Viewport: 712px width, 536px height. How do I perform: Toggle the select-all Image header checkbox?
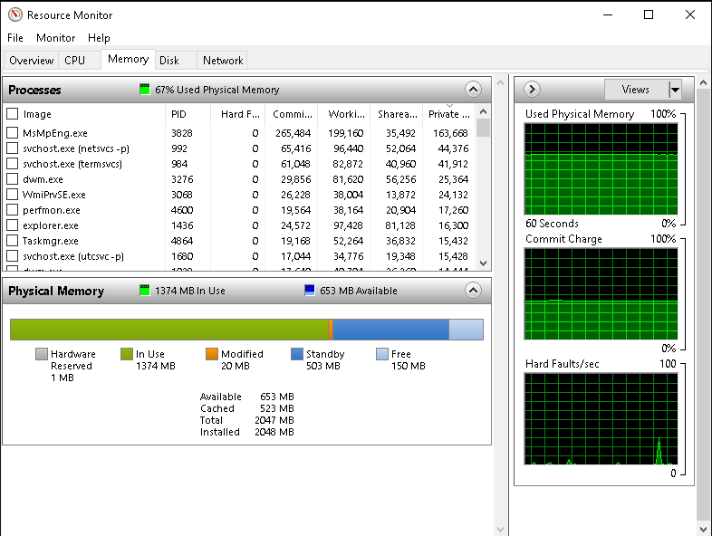[13, 114]
